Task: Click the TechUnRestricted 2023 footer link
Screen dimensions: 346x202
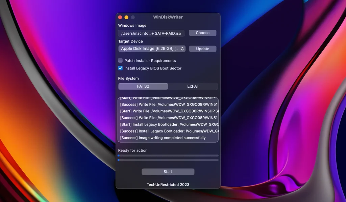Action: pos(168,184)
